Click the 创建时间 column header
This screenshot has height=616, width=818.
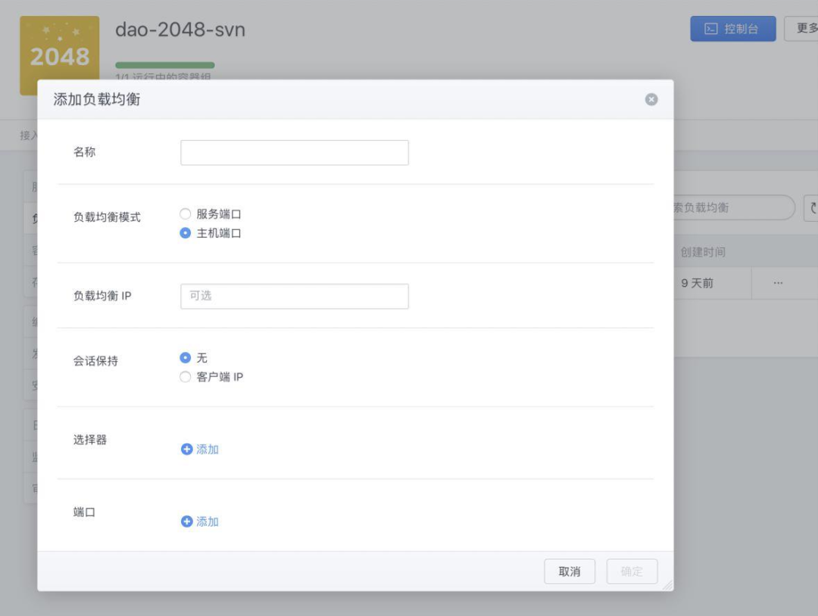[x=703, y=252]
